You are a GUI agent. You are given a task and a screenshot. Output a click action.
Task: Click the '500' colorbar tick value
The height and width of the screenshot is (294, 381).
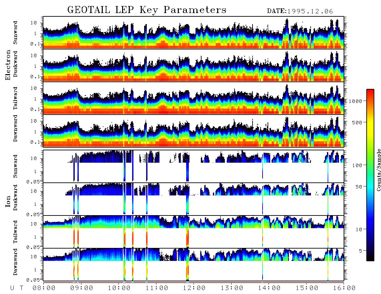357,122
